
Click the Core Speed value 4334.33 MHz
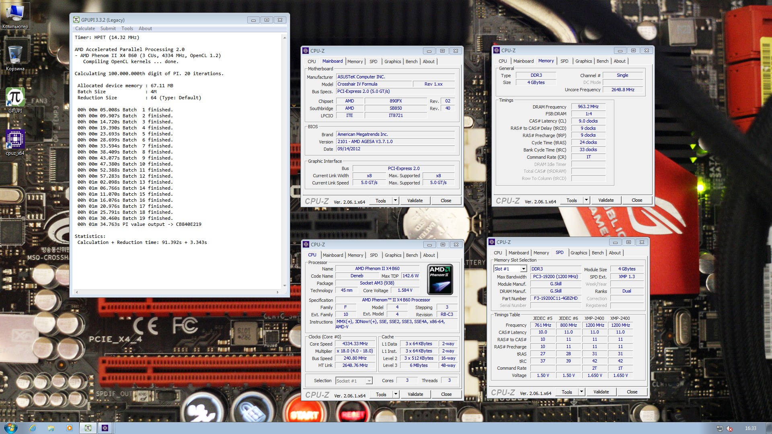pos(355,344)
